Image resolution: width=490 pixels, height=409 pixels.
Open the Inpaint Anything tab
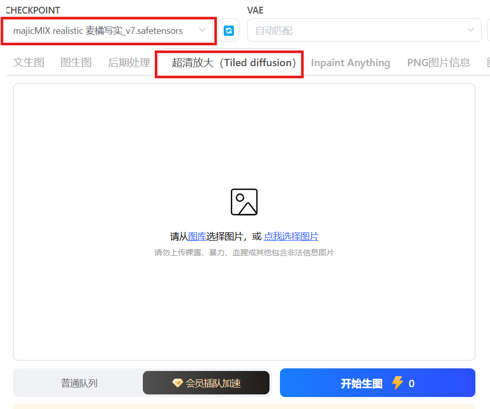click(x=350, y=63)
